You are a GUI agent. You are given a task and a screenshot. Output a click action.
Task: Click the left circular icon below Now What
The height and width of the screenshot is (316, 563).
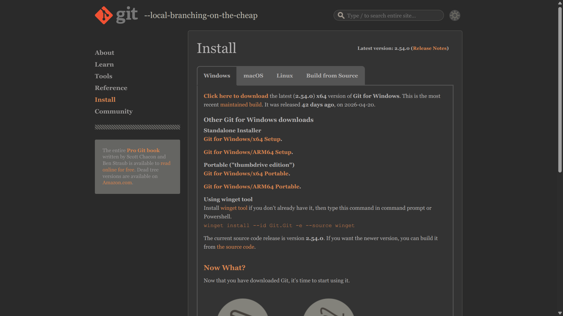[243, 307]
